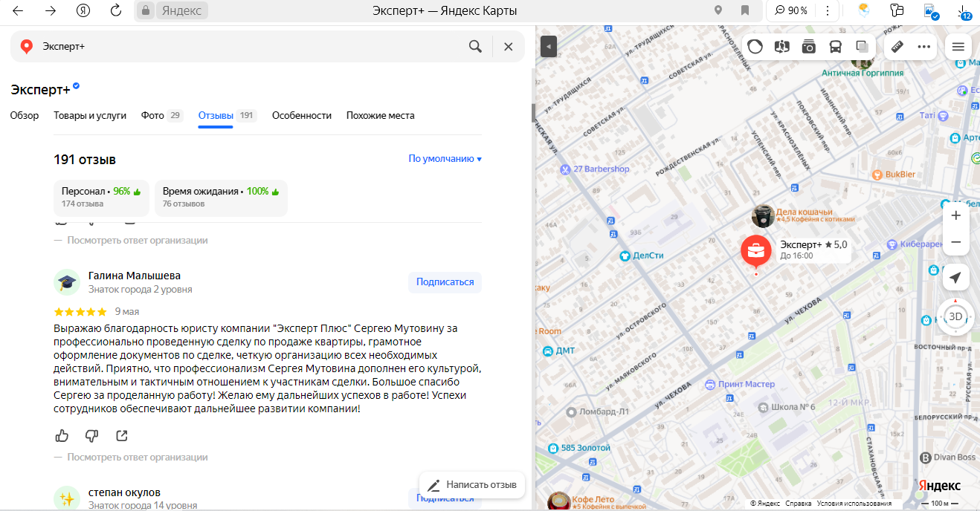Click the Эксперт+ search input field
This screenshot has height=511, width=980.
[245, 47]
